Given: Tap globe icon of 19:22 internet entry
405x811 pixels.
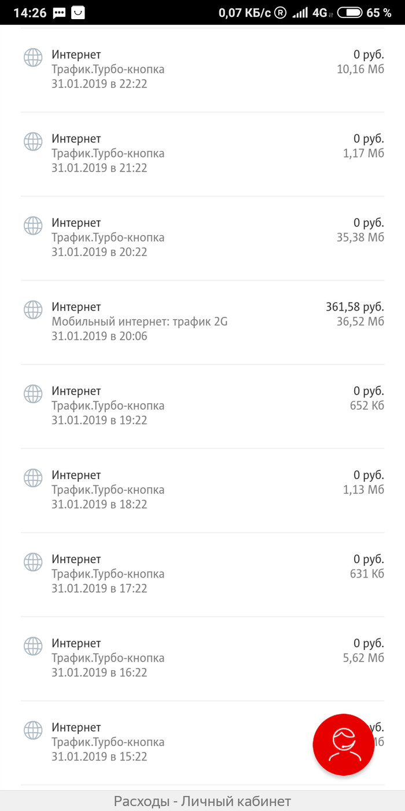Looking at the screenshot, I should coord(33,393).
